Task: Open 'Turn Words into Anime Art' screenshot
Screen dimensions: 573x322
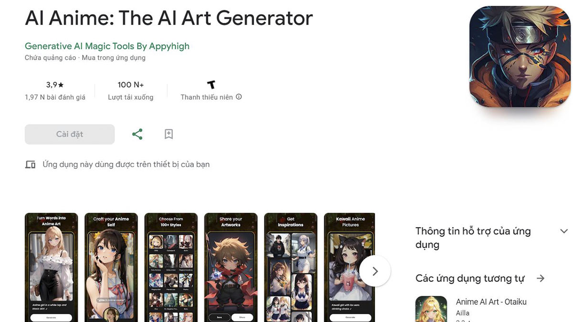Action: point(51,267)
